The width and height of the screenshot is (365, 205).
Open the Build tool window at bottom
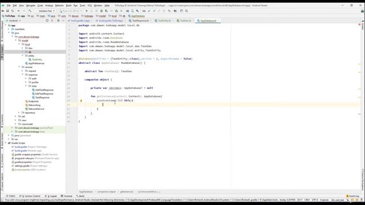coord(80,196)
